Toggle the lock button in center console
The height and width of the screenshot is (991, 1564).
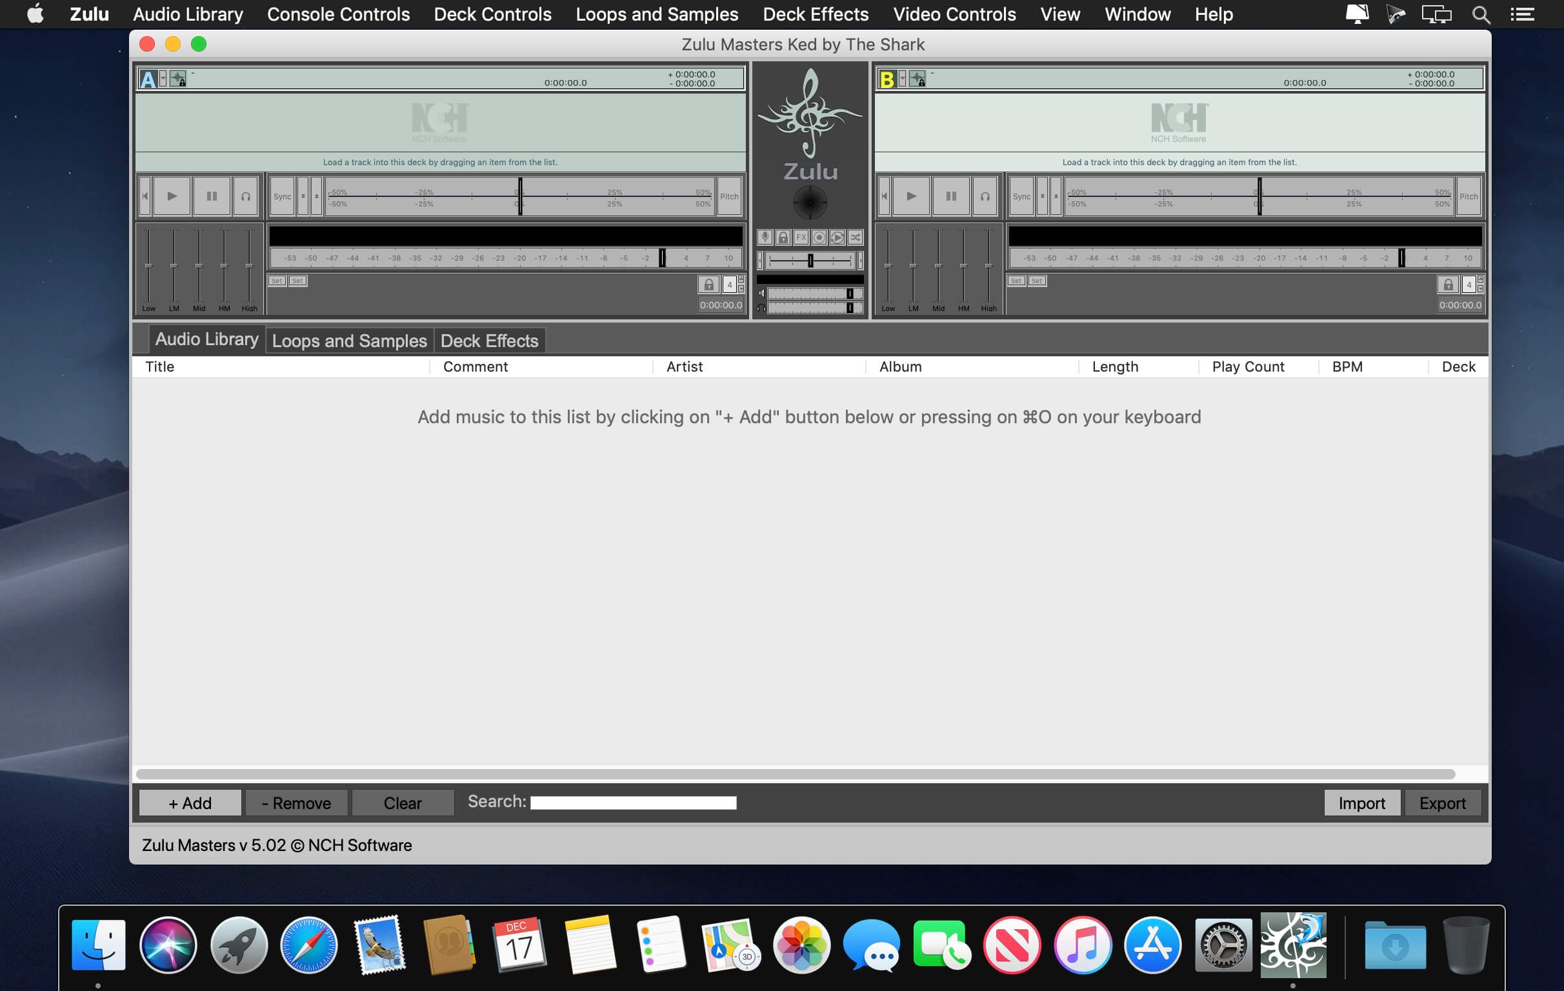[x=783, y=237]
